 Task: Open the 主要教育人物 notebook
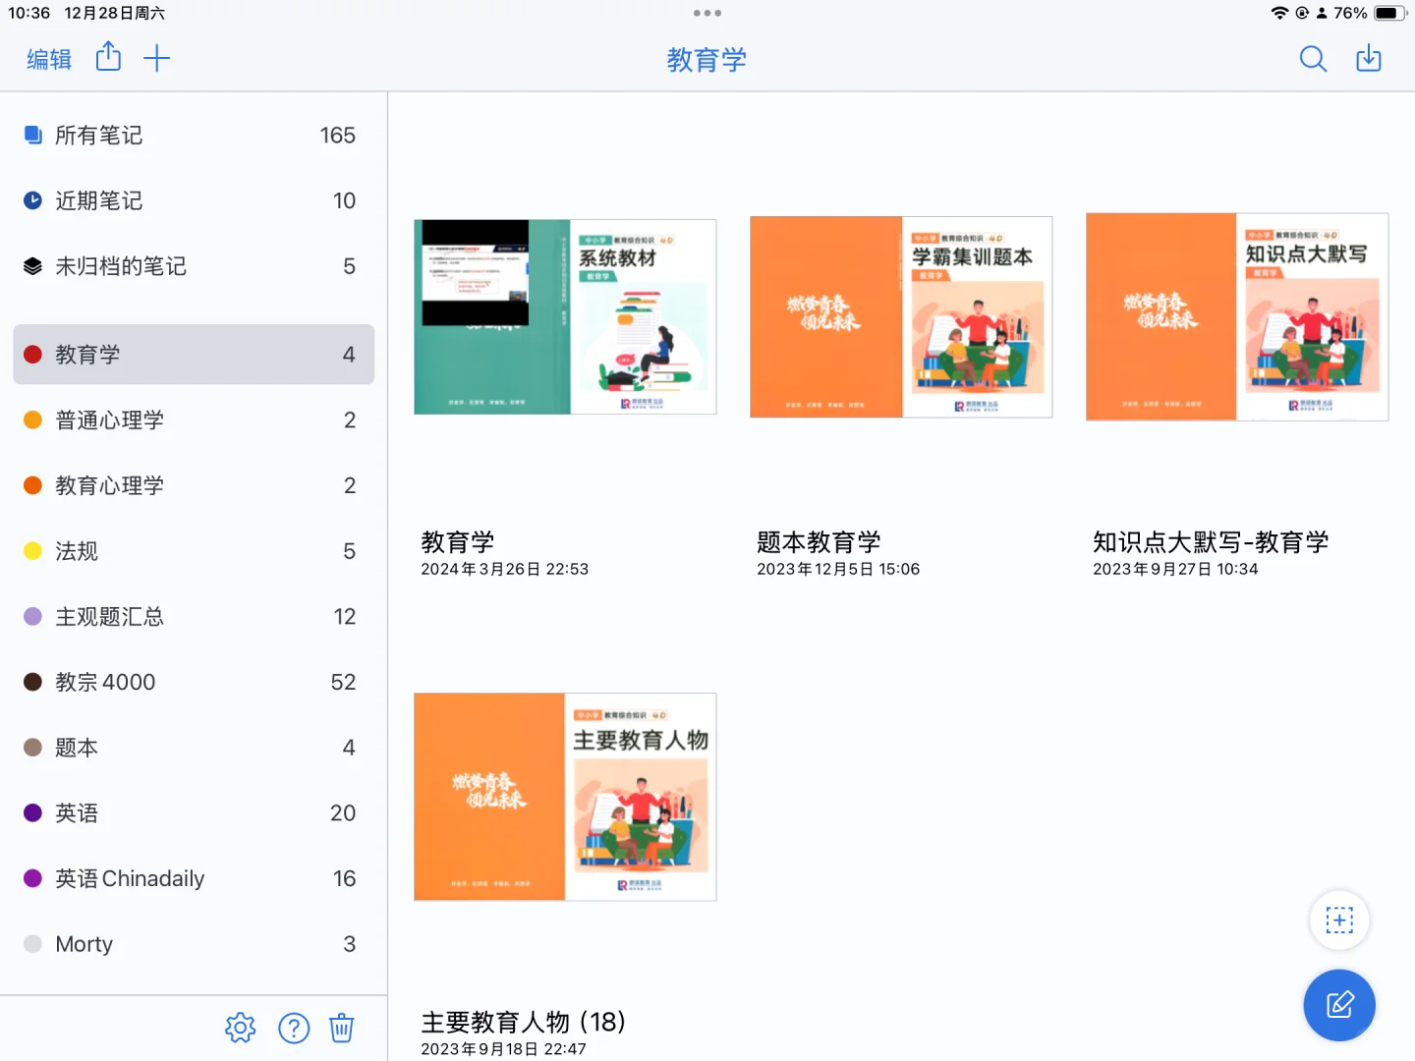[x=565, y=796]
